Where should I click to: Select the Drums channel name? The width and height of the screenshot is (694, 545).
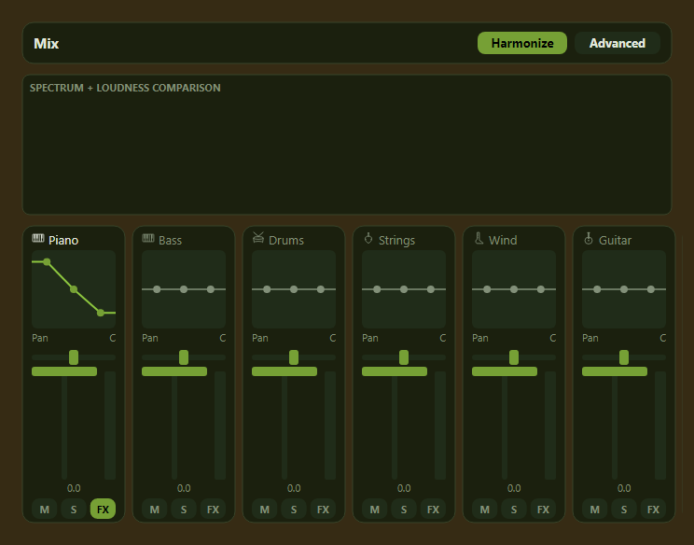[x=286, y=240]
